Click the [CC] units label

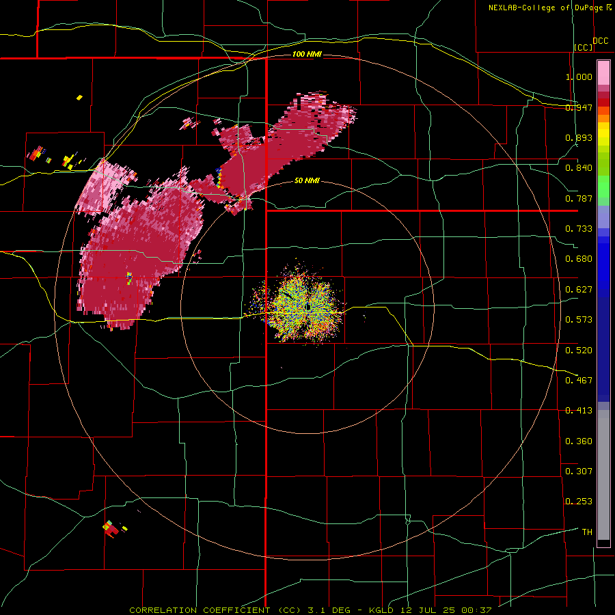coord(584,47)
